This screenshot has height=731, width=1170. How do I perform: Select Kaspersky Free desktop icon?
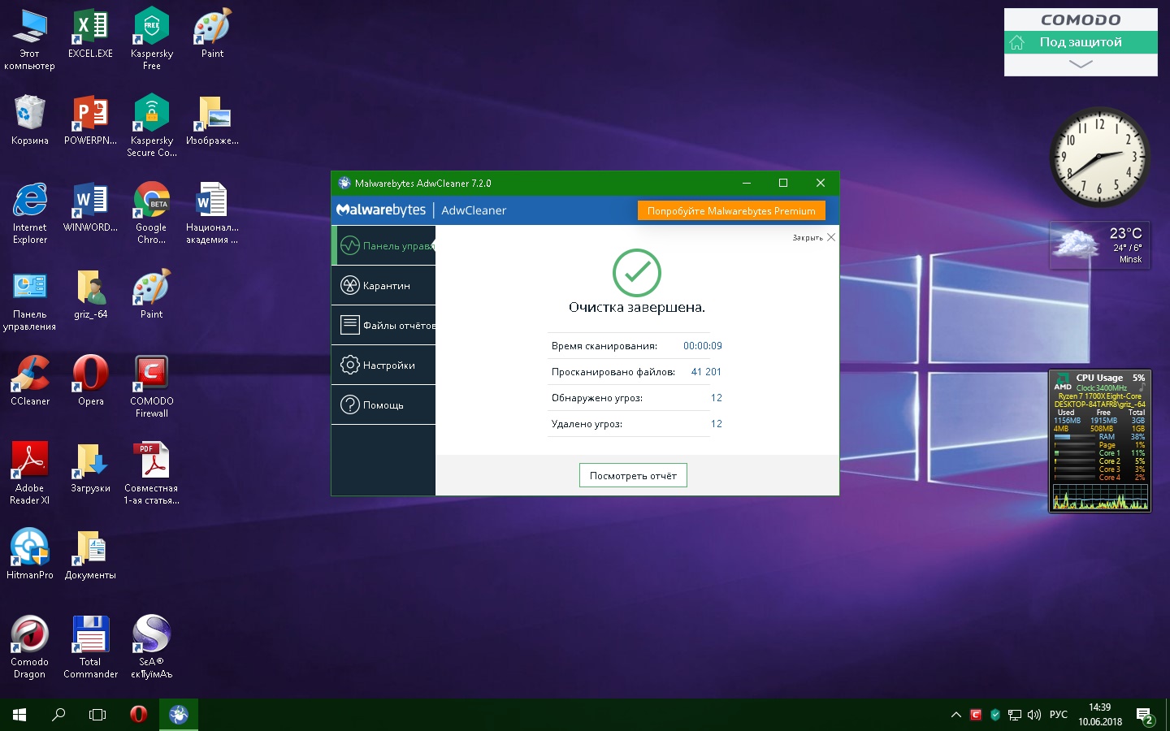pyautogui.click(x=152, y=37)
